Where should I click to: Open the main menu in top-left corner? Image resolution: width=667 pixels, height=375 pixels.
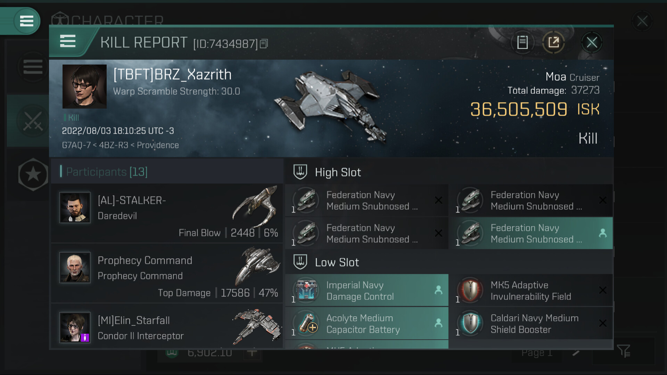(x=26, y=21)
